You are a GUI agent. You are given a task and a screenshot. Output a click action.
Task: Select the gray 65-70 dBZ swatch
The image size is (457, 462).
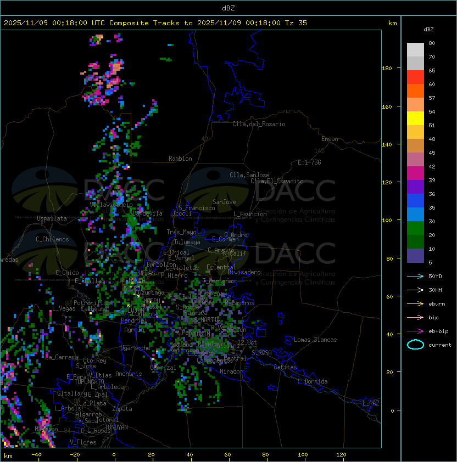[415, 63]
